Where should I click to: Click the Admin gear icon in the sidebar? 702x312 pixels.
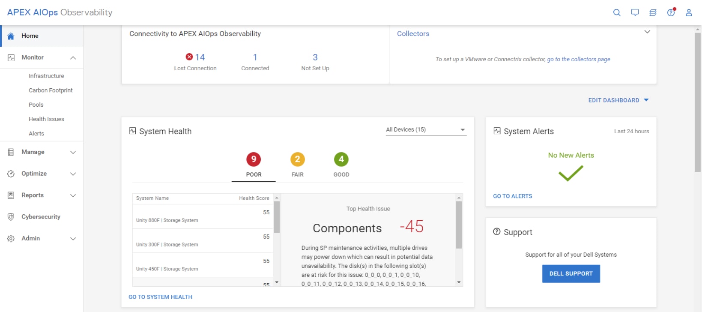coord(11,238)
